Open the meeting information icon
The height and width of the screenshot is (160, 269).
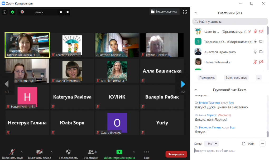[5, 12]
